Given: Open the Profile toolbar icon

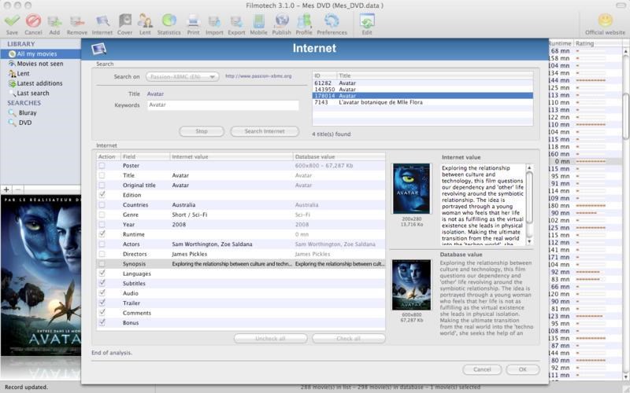Looking at the screenshot, I should 304,21.
